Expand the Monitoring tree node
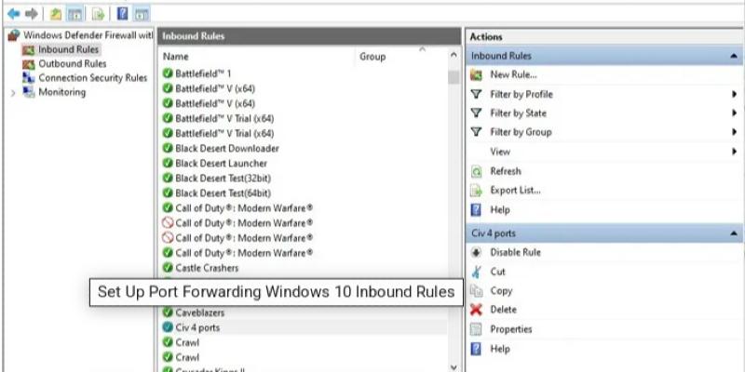Screen dimensions: 745x372 click(x=13, y=93)
